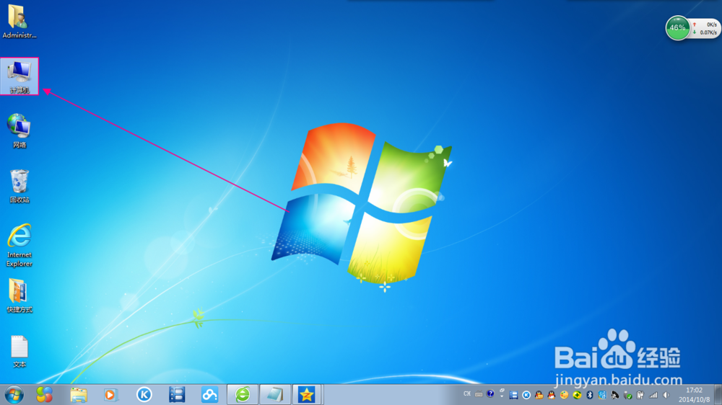Open the second QQ penguin tray icon

click(551, 395)
